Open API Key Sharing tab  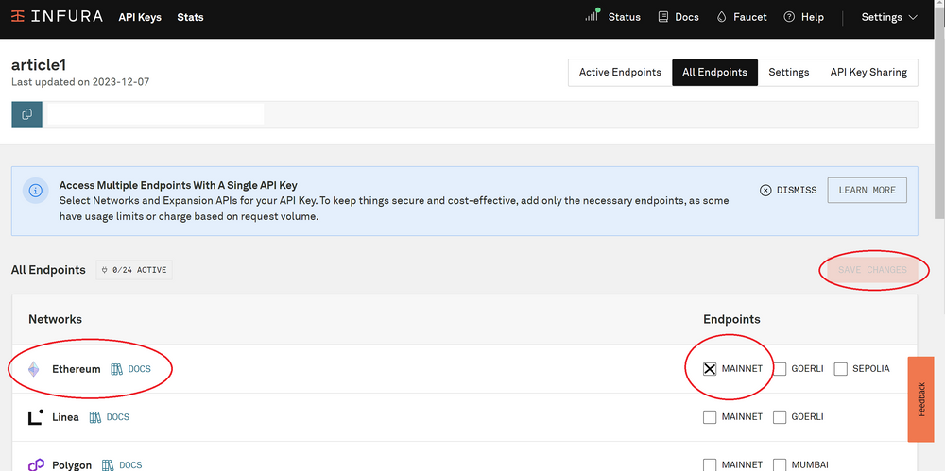pos(868,73)
